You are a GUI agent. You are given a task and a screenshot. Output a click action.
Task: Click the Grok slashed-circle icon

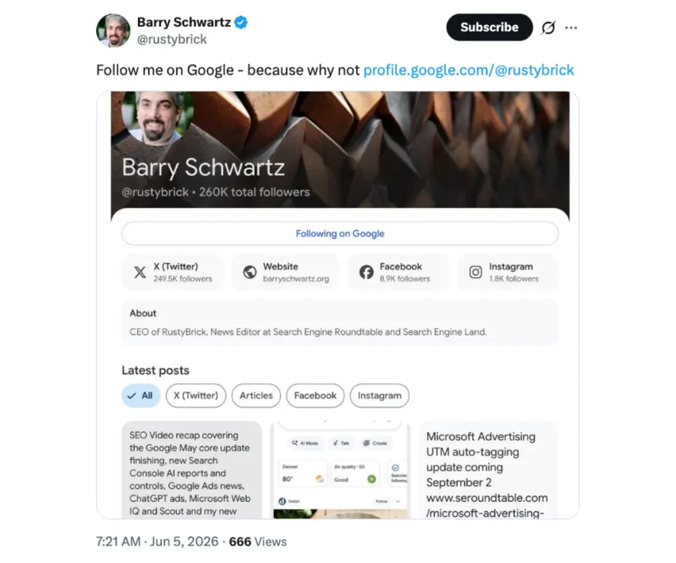pos(548,28)
